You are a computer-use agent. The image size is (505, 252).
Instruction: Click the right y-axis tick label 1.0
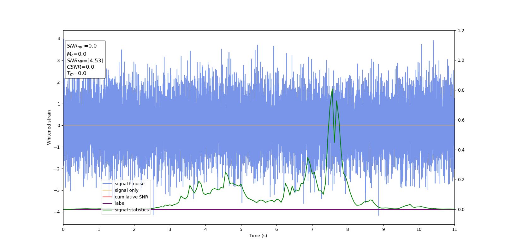click(x=461, y=60)
